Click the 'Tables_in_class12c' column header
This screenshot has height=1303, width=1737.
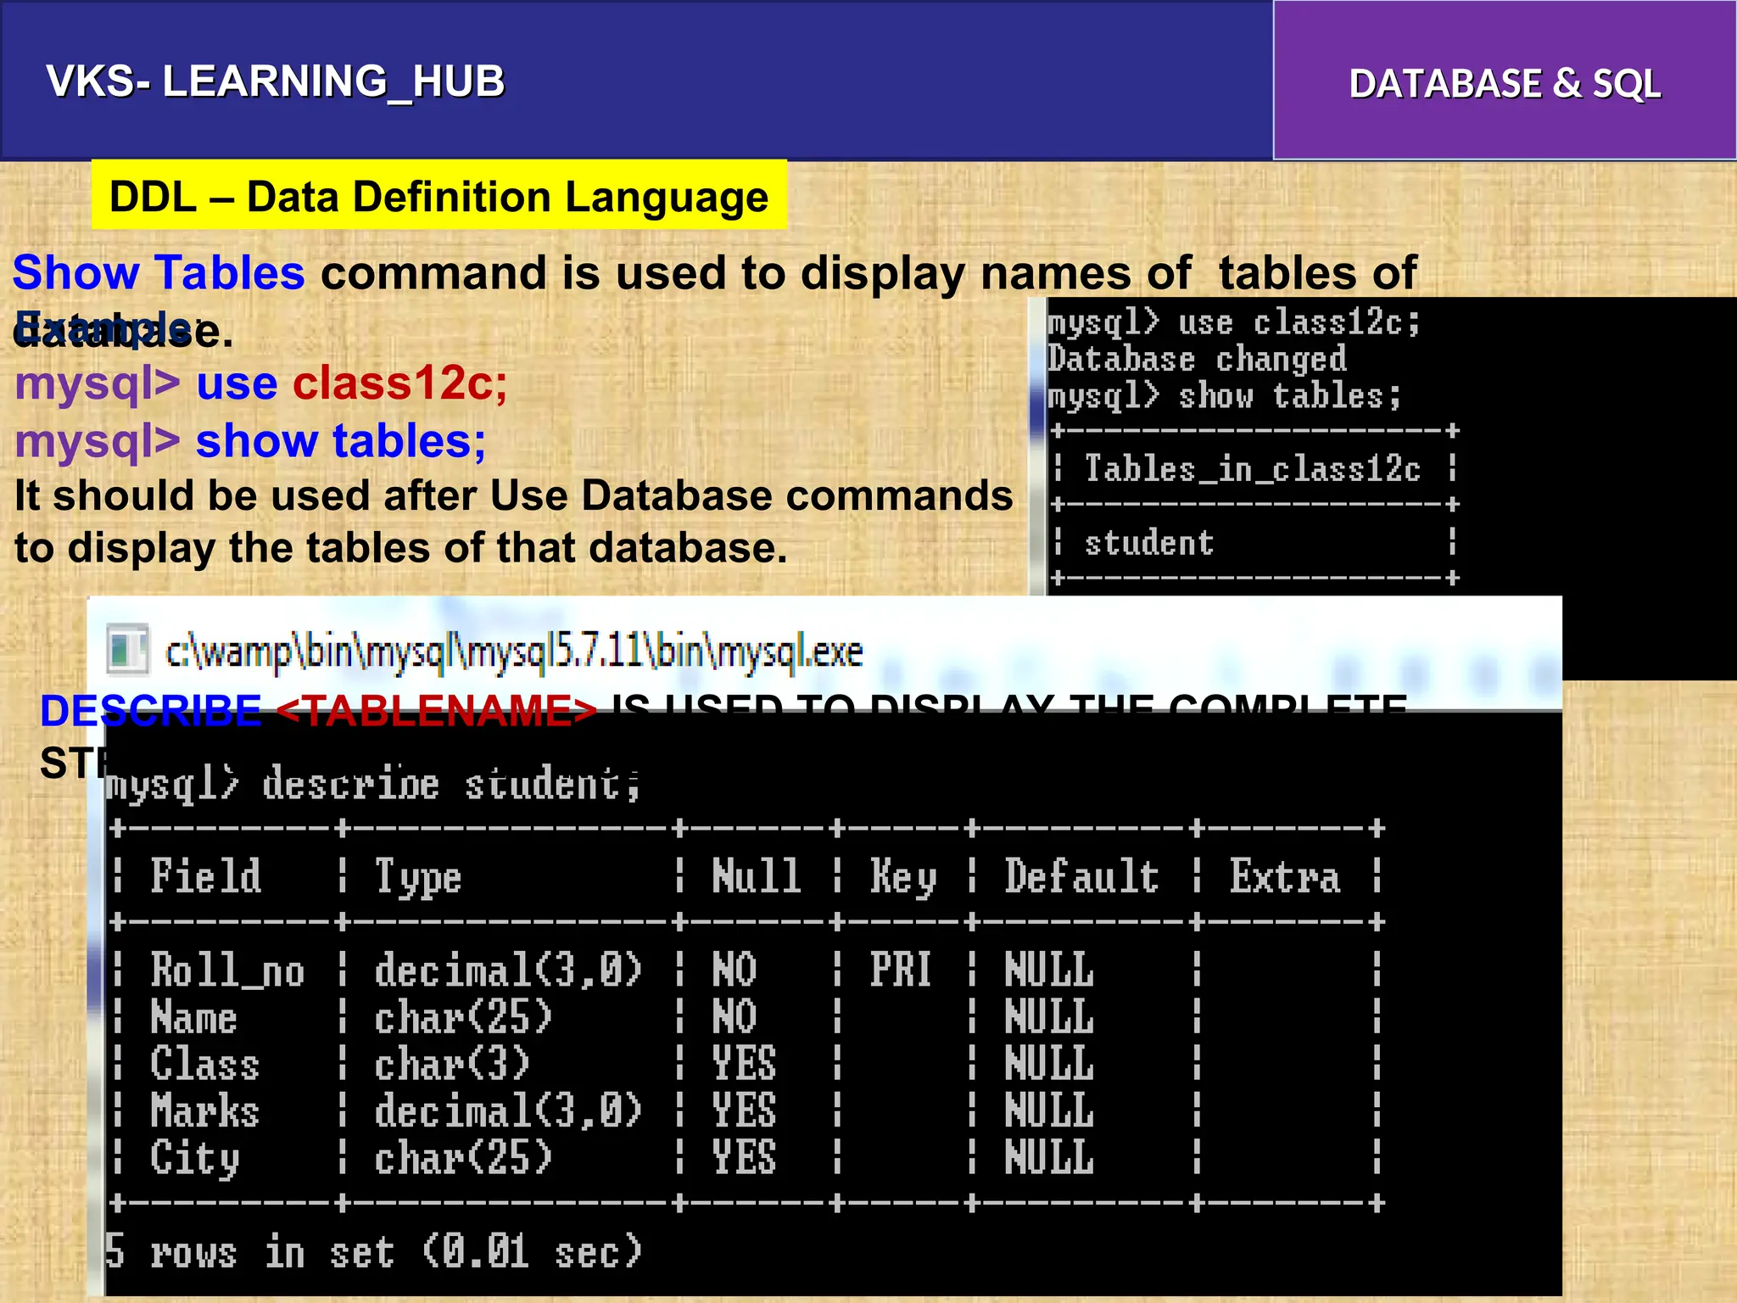coord(1253,468)
